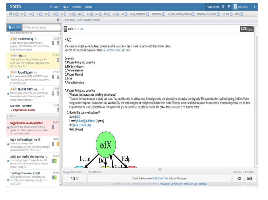Open 83 Open Teammate Searches
The image size is (268, 200).
[24, 110]
